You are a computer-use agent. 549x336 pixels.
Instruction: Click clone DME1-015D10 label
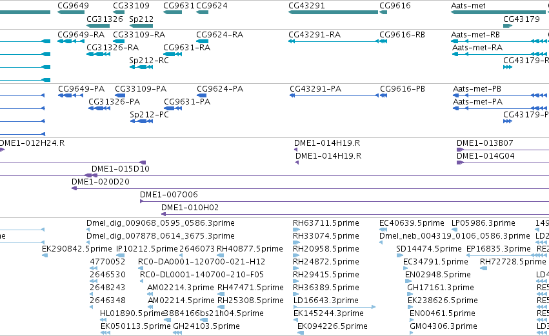click(x=121, y=169)
